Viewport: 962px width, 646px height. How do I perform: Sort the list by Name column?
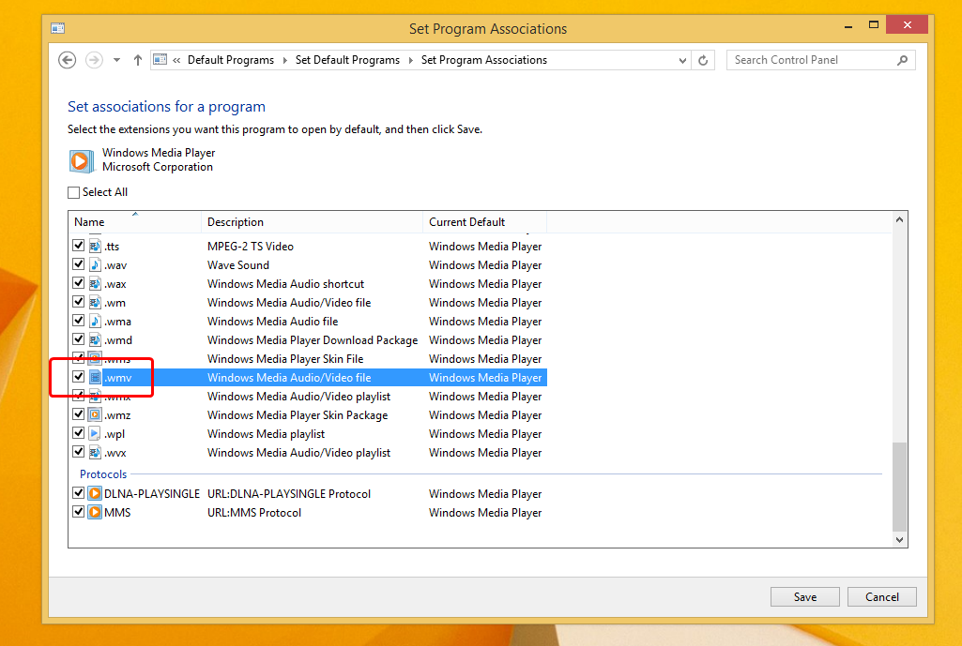pyautogui.click(x=134, y=222)
